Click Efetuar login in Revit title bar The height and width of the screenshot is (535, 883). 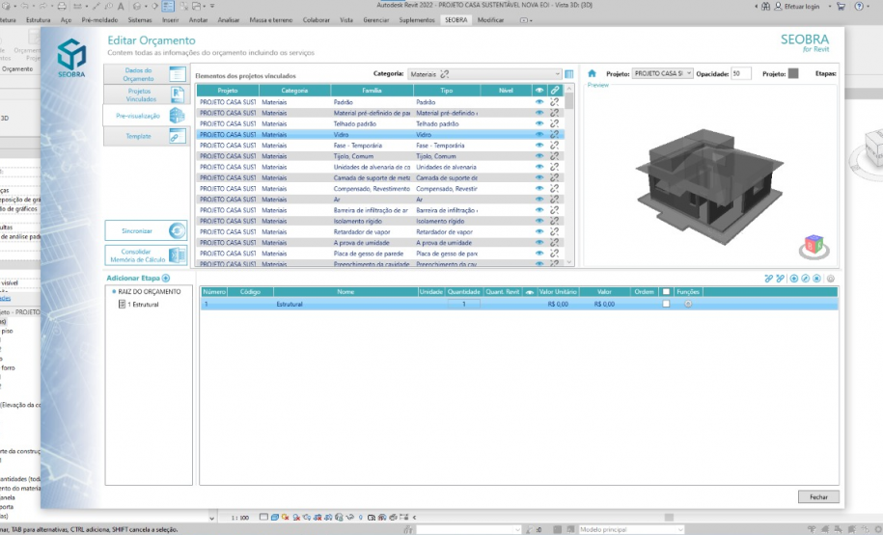[x=797, y=6]
